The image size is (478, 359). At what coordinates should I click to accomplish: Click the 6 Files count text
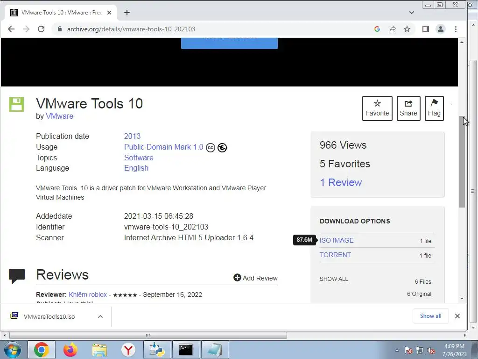click(x=423, y=282)
